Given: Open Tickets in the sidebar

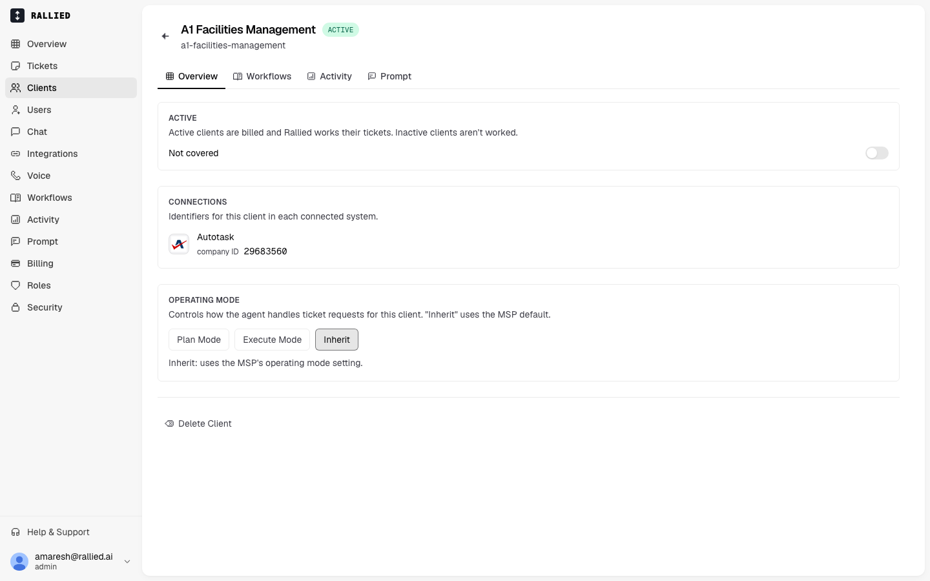Looking at the screenshot, I should pos(71,66).
